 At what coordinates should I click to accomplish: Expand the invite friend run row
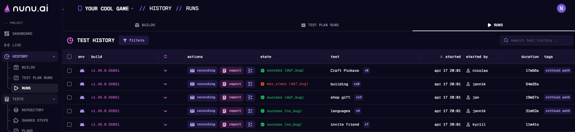point(165,125)
